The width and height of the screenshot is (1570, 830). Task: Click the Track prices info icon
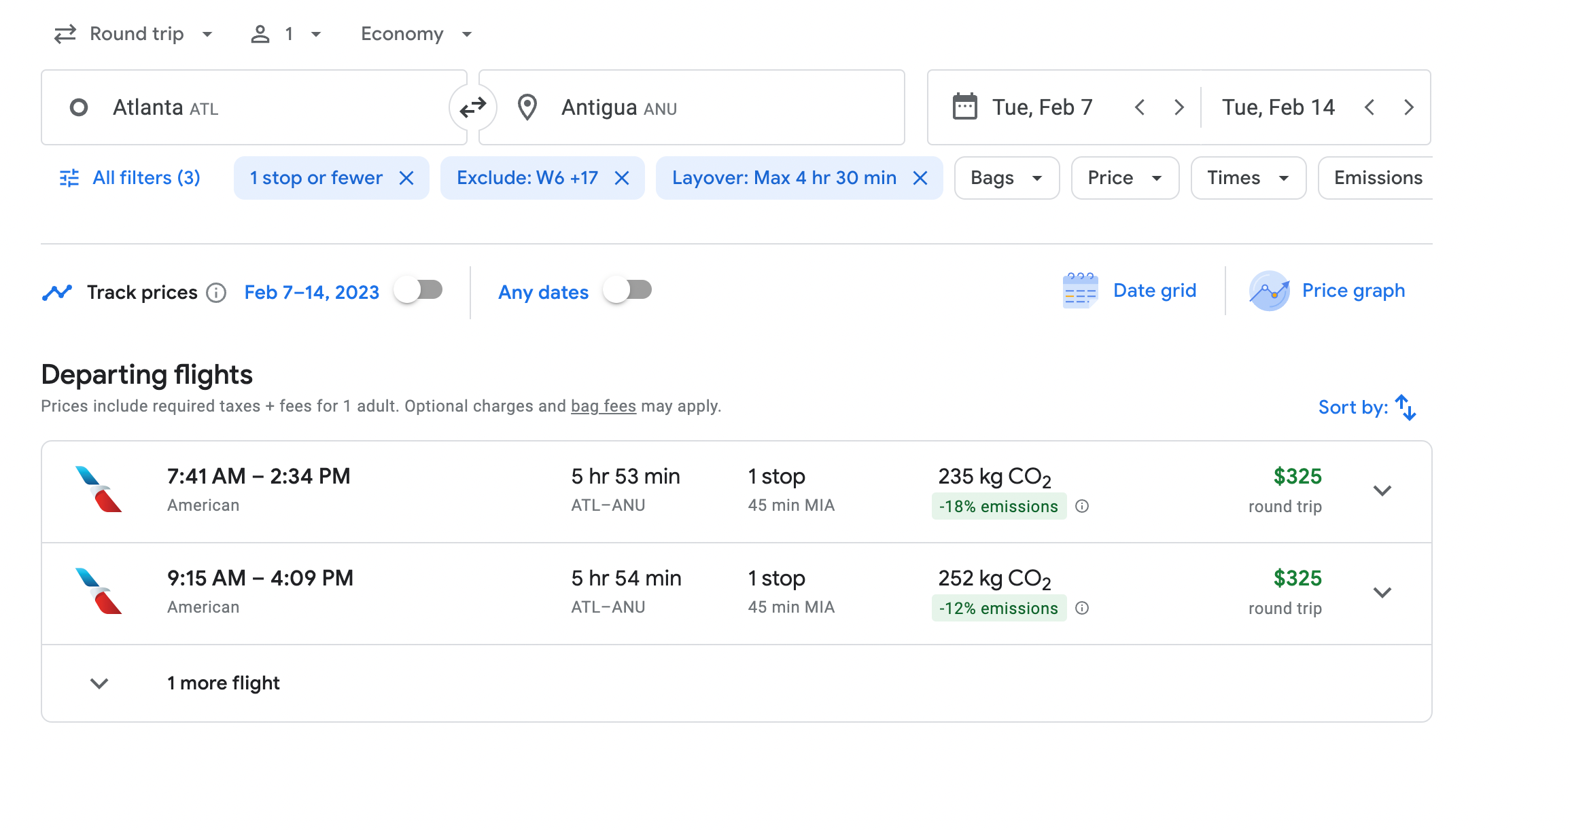(216, 292)
